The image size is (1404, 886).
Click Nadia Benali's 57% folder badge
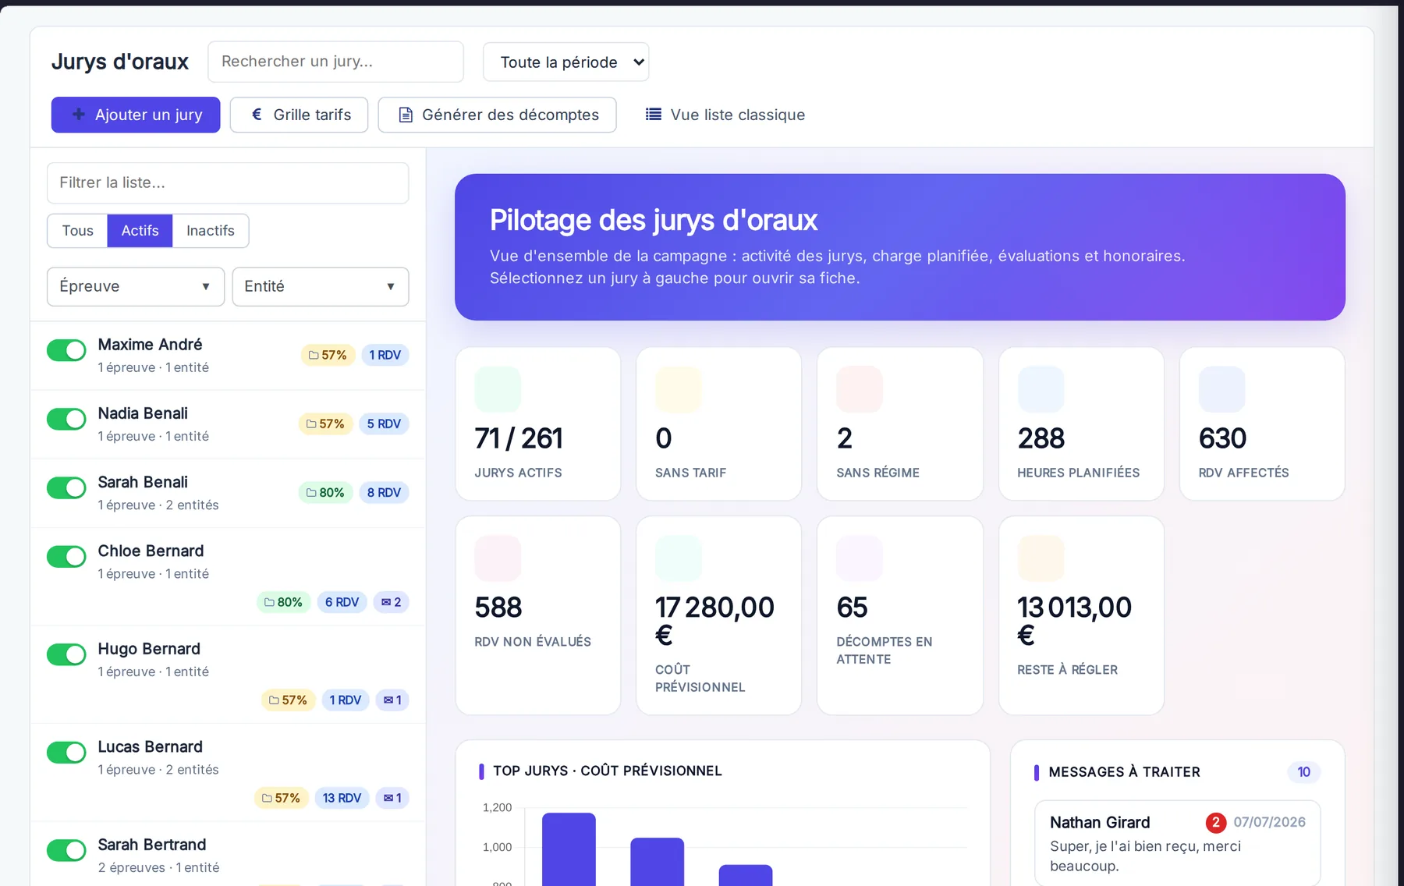tap(326, 424)
